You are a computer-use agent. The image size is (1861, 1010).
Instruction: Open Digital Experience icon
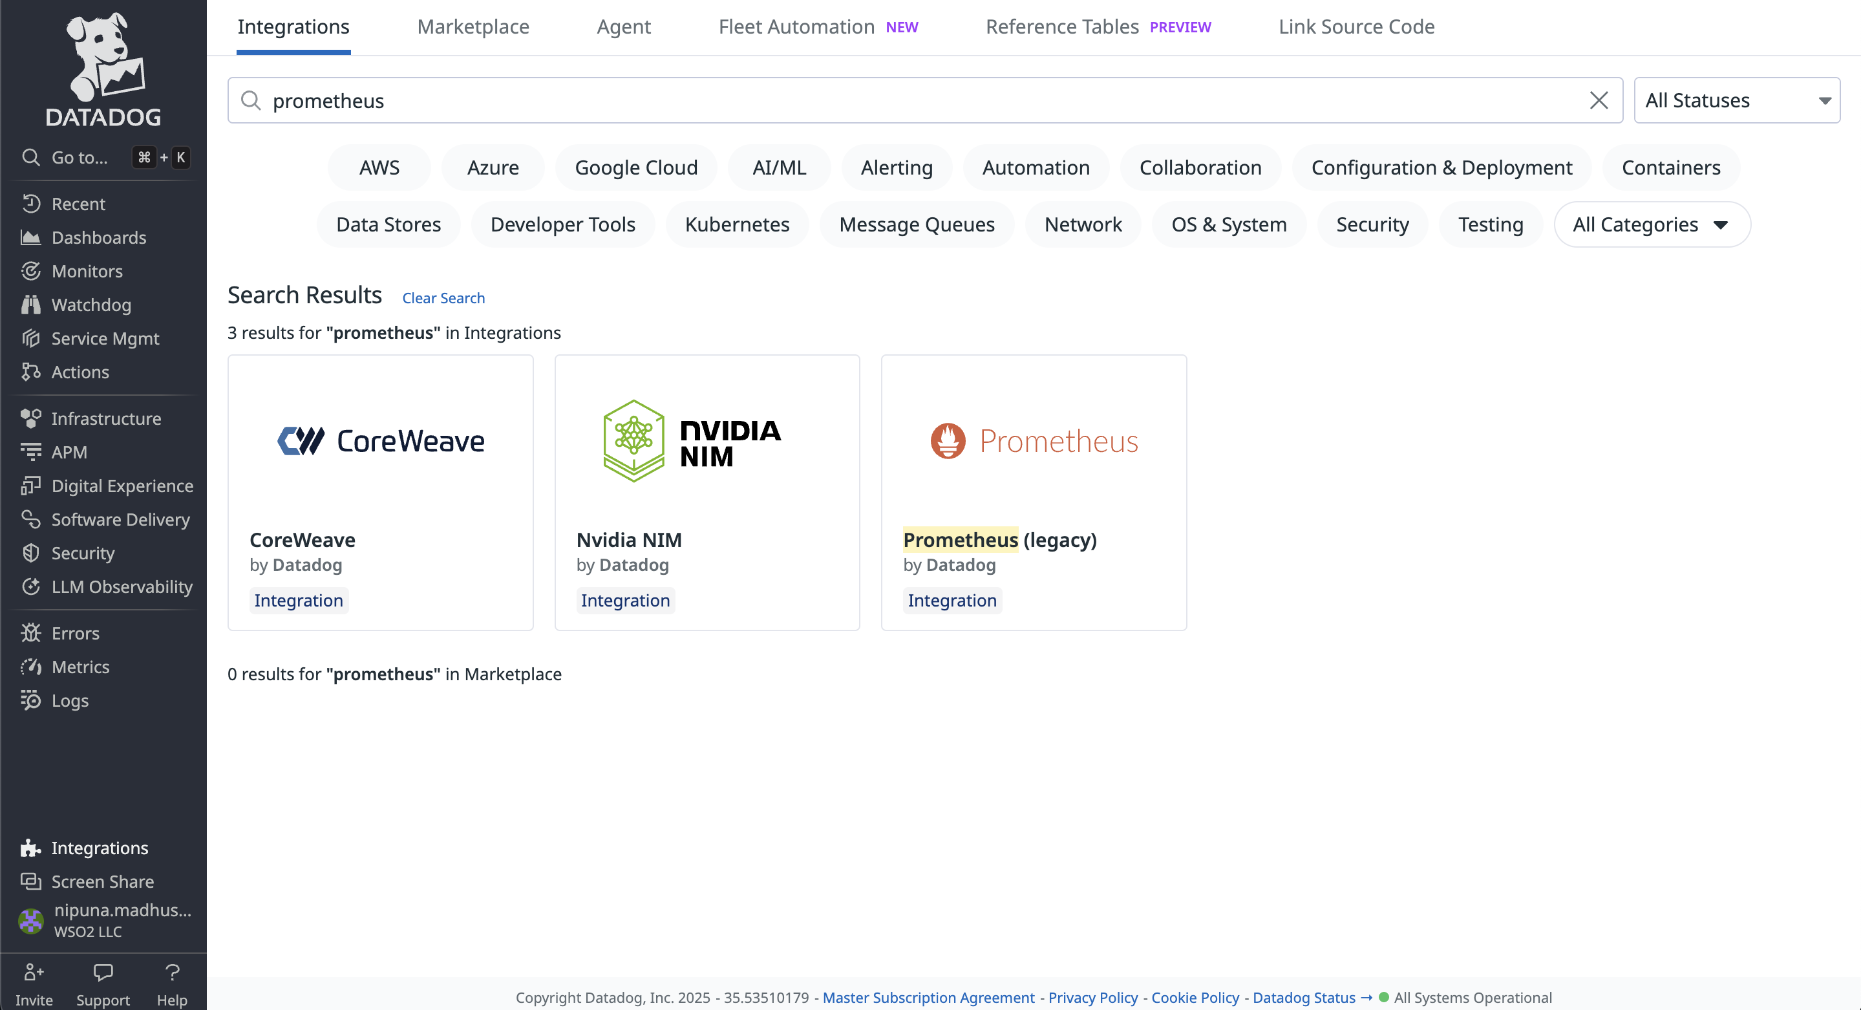[x=30, y=486]
